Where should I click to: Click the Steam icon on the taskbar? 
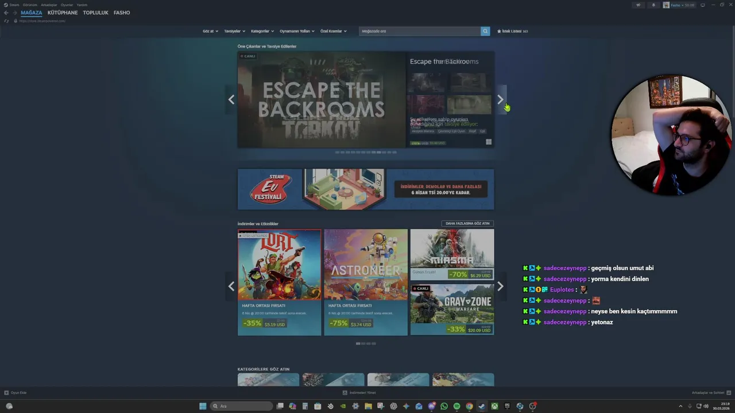482,406
